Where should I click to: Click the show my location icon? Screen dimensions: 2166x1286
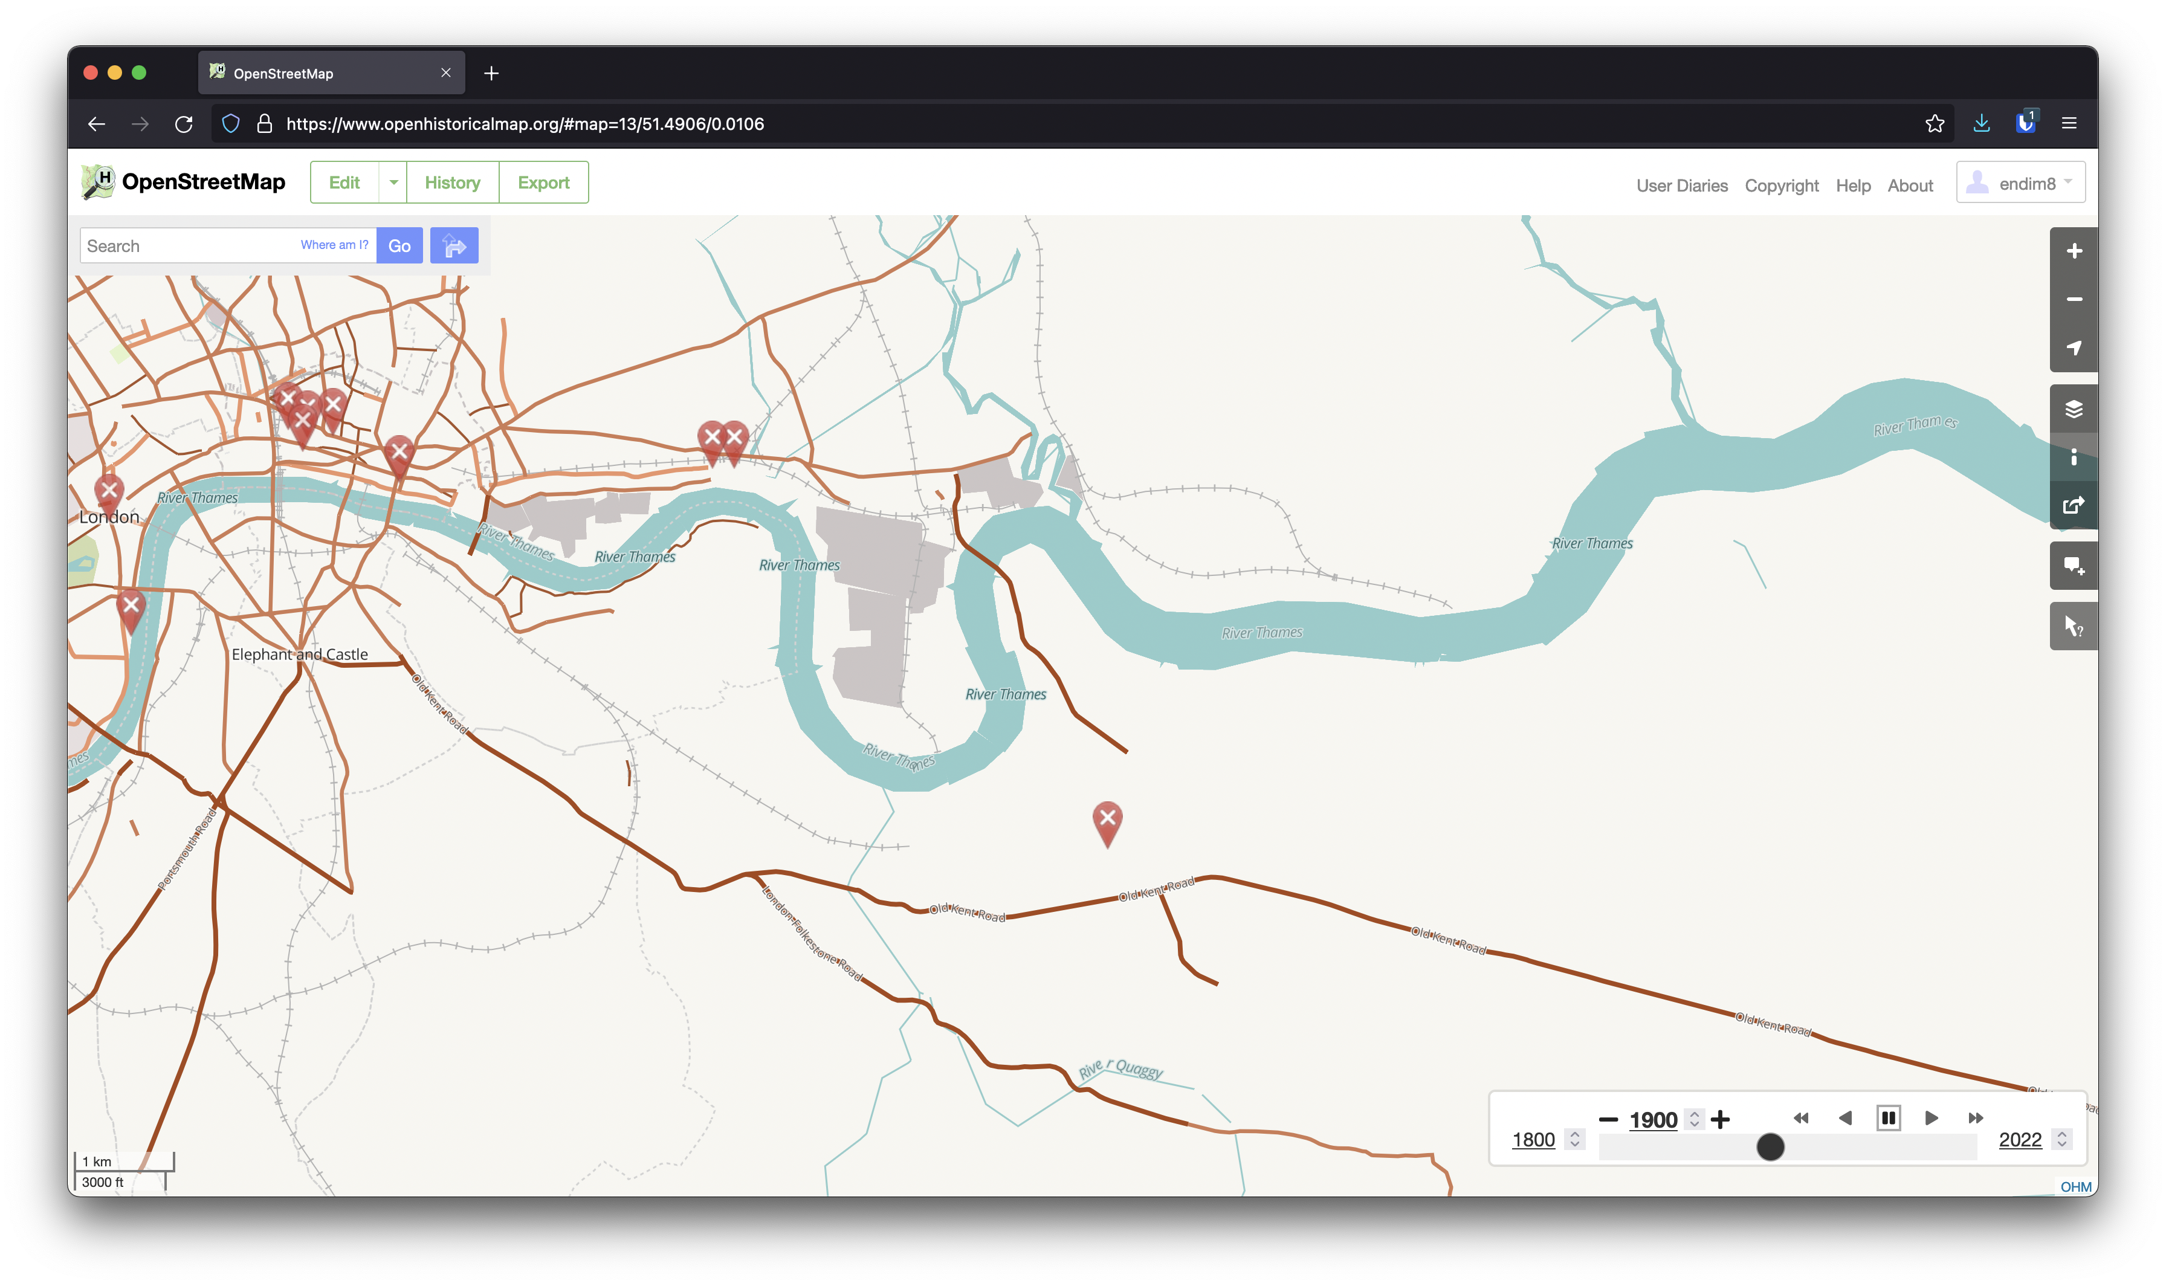coord(2074,348)
